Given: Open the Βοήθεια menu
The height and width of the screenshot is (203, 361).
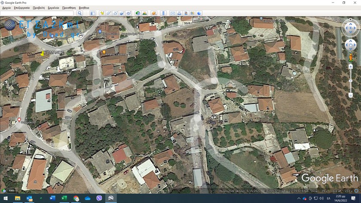Looking at the screenshot, I should click(x=84, y=8).
